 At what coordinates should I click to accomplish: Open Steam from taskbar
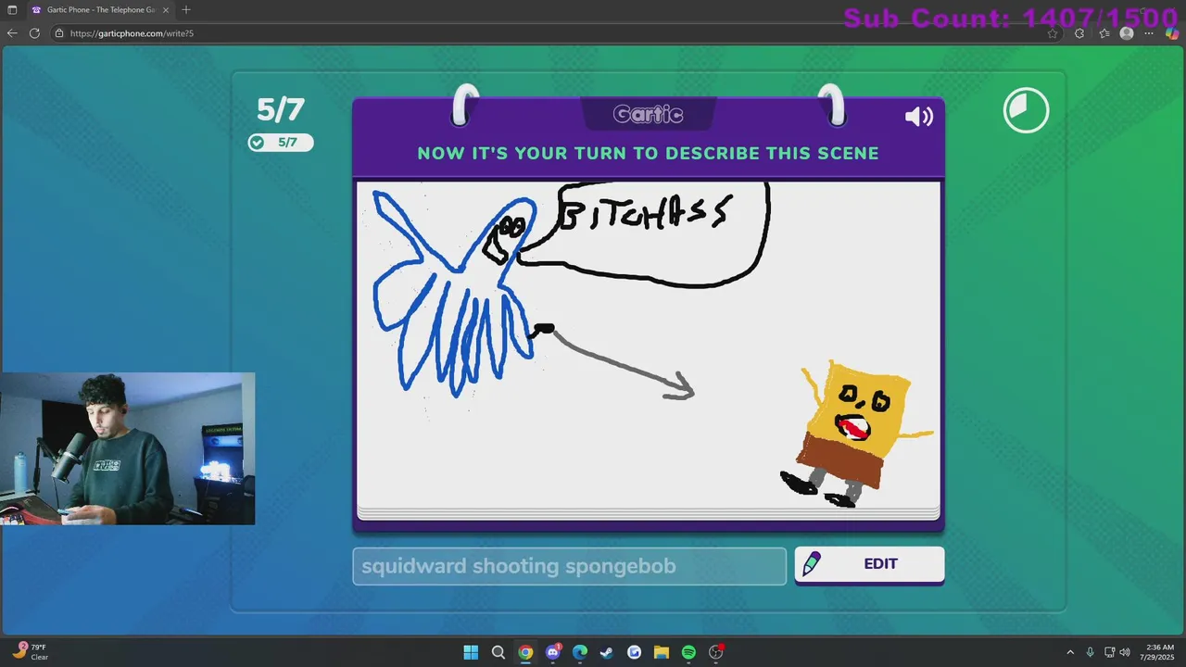pyautogui.click(x=607, y=652)
